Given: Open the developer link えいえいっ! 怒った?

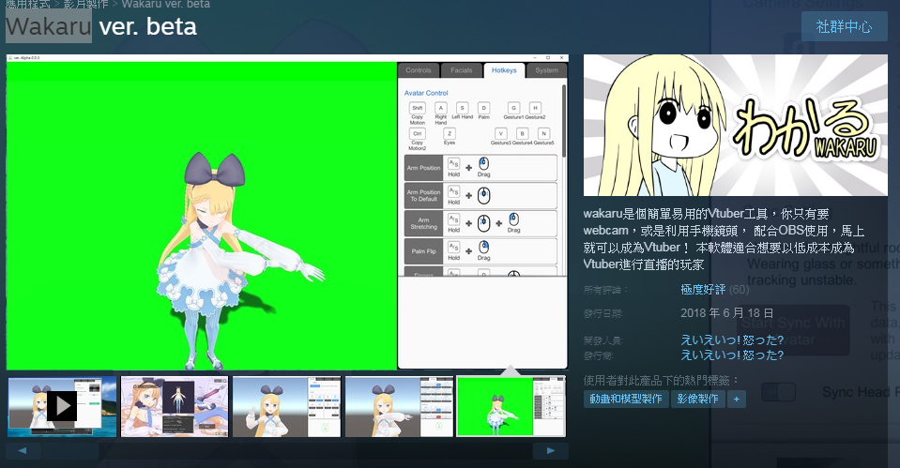Looking at the screenshot, I should pos(732,340).
